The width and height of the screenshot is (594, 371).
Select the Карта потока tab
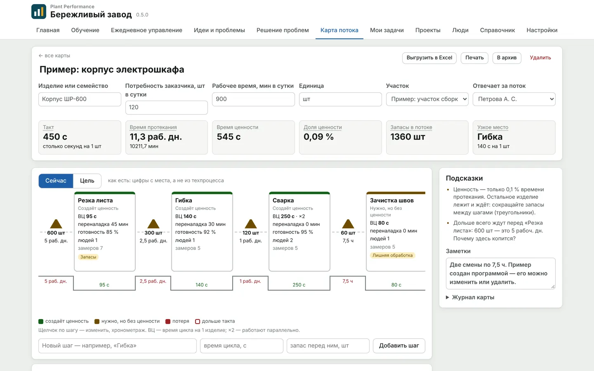(339, 30)
